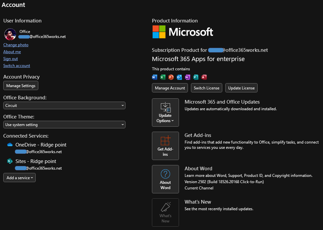Click the User Information heading
The width and height of the screenshot is (323, 230).
pos(22,21)
